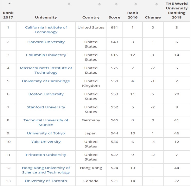This screenshot has width=191, height=186.
Task: Open Massachusetts Institute of Technology link
Action: point(46,70)
